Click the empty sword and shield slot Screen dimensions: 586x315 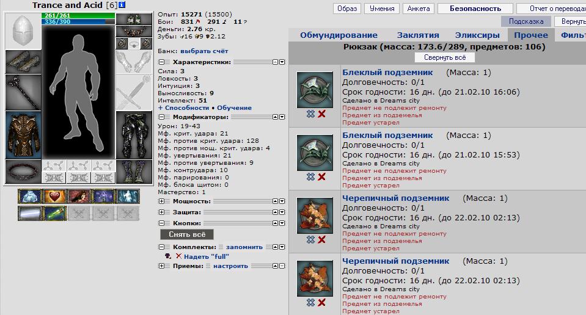134,93
